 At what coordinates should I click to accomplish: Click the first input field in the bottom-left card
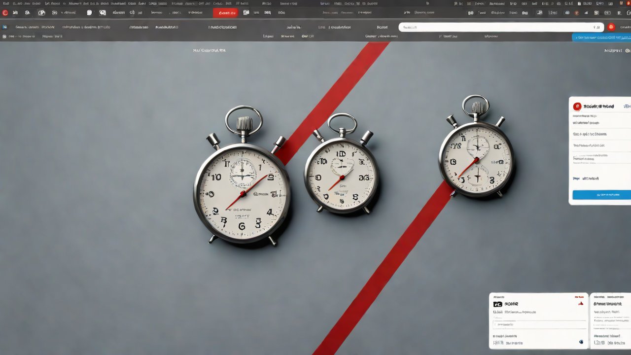540,324
